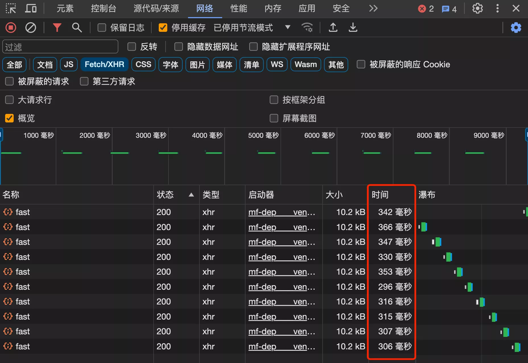Viewport: 528px width, 363px height.
Task: Filter requests by CSS type
Action: point(143,64)
